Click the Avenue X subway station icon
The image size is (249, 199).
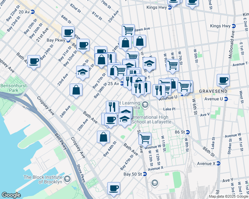click(x=218, y=163)
